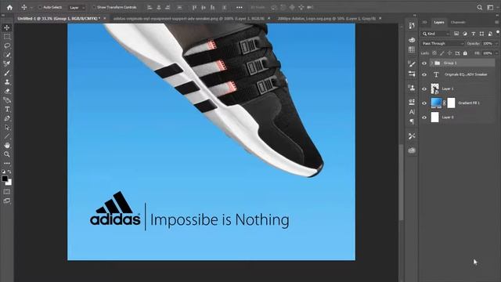This screenshot has width=501, height=282.
Task: Open the Paragraph panel icon
Action: coord(412,121)
